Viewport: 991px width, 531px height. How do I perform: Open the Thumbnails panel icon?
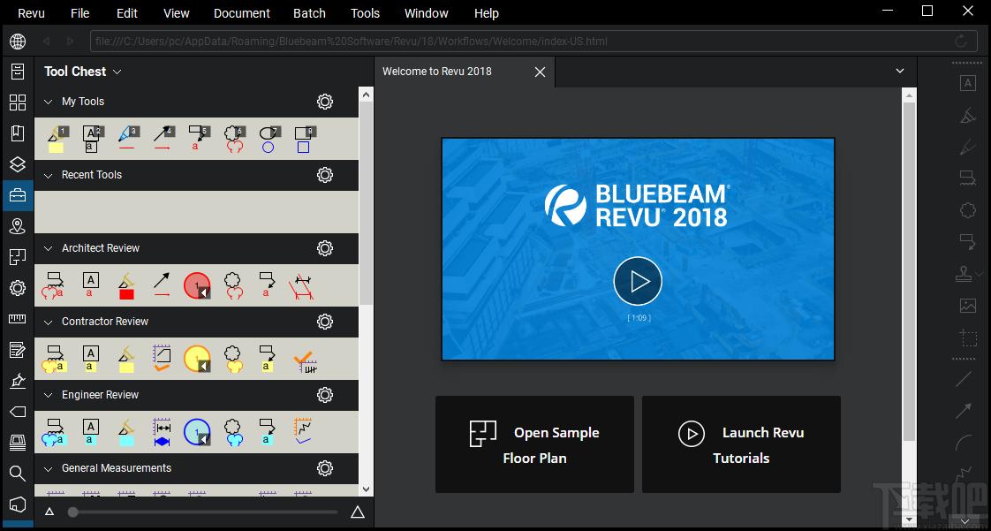pyautogui.click(x=18, y=102)
